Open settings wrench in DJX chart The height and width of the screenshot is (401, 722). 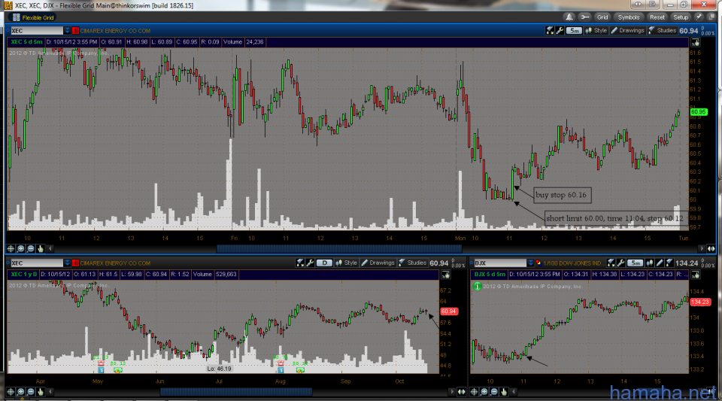click(x=620, y=263)
